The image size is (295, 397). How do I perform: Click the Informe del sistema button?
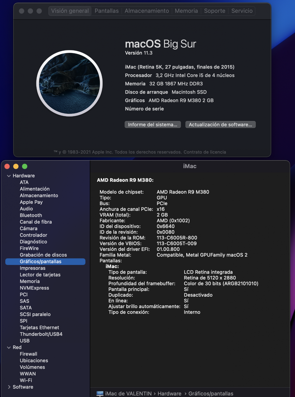point(153,125)
